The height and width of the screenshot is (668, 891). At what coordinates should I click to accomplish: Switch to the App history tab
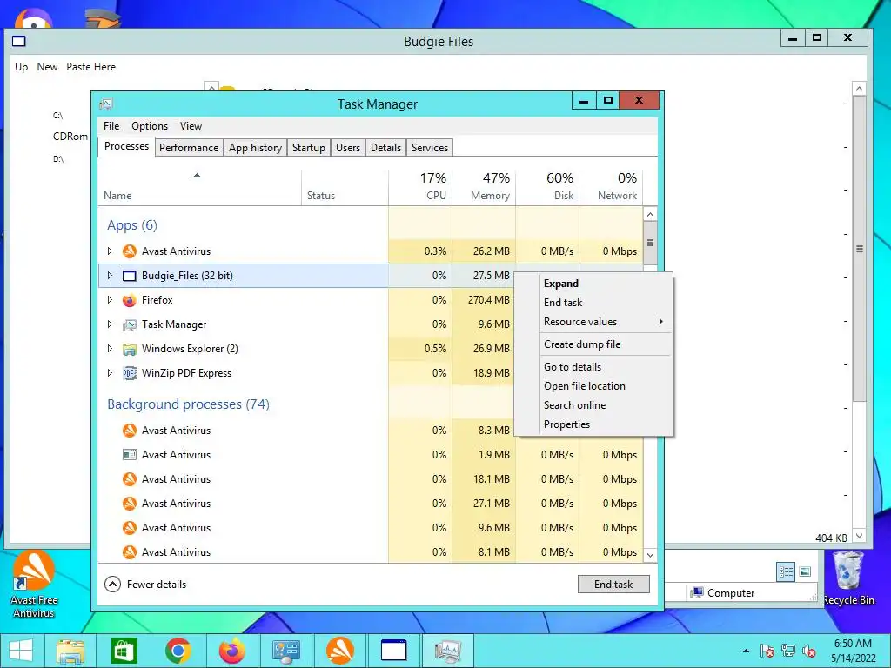click(255, 148)
